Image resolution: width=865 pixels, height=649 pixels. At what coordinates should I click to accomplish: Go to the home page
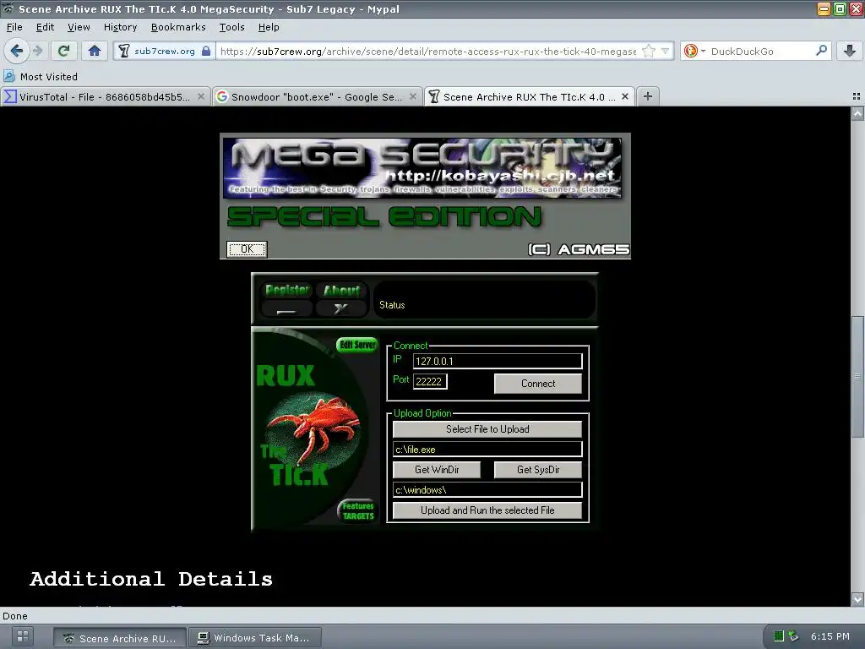[x=95, y=52]
